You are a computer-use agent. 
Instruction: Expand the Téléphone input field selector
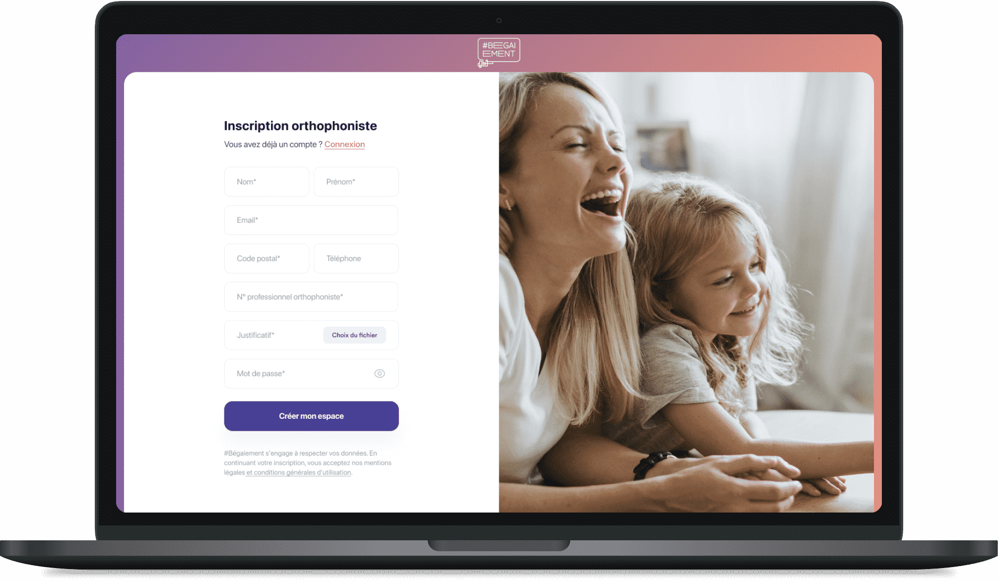coord(355,258)
